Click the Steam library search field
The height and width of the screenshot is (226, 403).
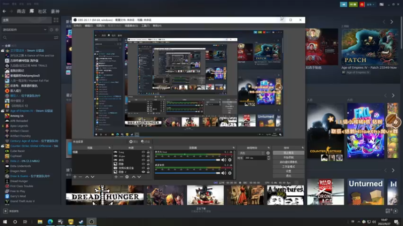click(x=27, y=38)
